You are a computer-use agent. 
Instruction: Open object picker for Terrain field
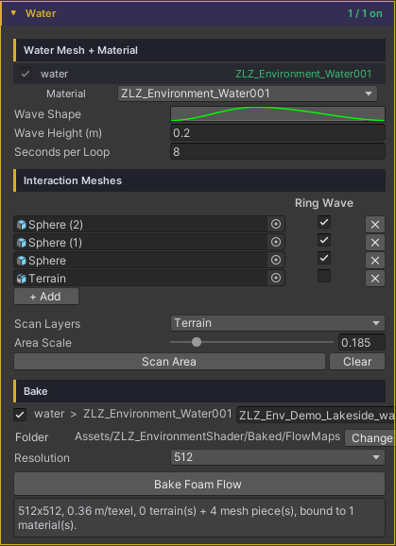click(276, 278)
